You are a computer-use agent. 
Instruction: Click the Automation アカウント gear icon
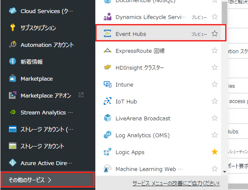tap(13, 44)
